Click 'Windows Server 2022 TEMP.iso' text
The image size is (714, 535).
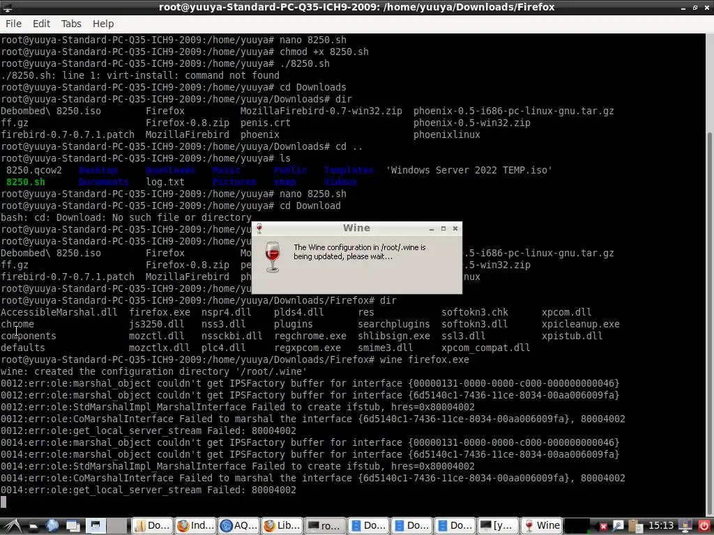469,170
